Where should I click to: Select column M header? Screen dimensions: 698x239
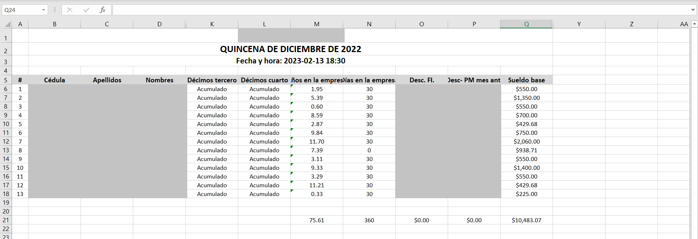(317, 24)
